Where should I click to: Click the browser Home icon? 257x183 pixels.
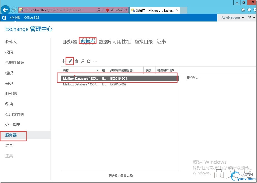(243, 10)
